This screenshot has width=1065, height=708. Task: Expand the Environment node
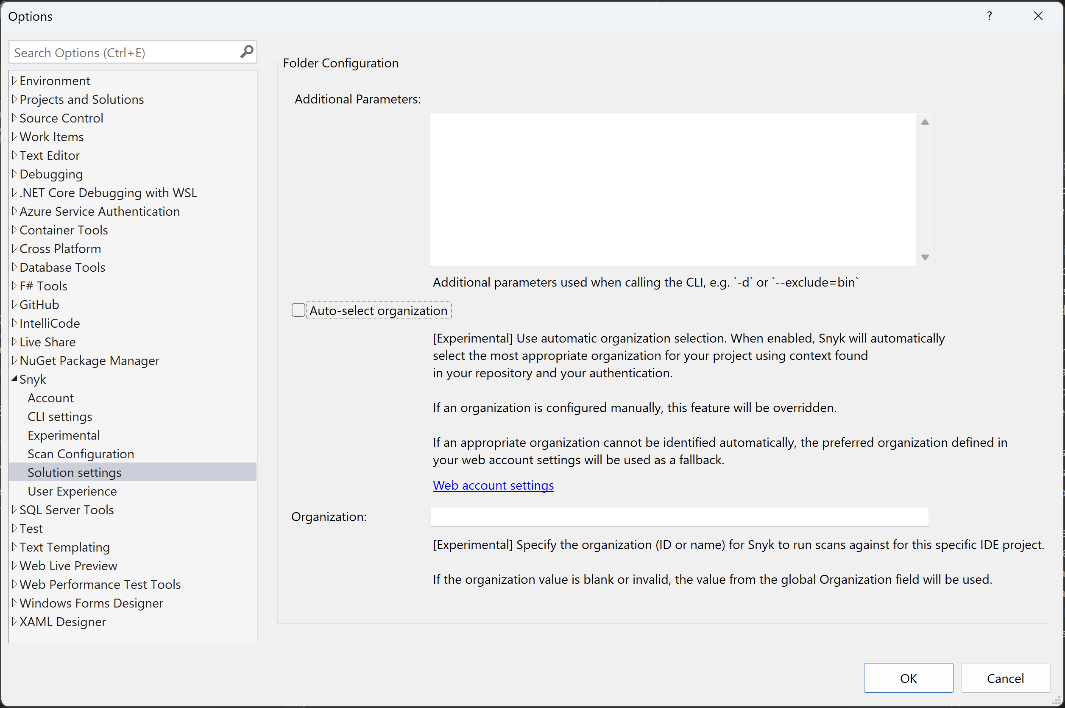pos(14,81)
